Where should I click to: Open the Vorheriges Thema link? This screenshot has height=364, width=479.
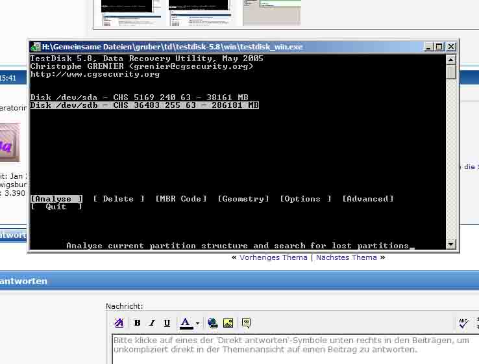coord(273,257)
